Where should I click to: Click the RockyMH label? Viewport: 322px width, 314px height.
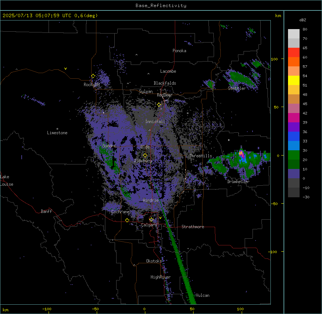[x=92, y=85]
